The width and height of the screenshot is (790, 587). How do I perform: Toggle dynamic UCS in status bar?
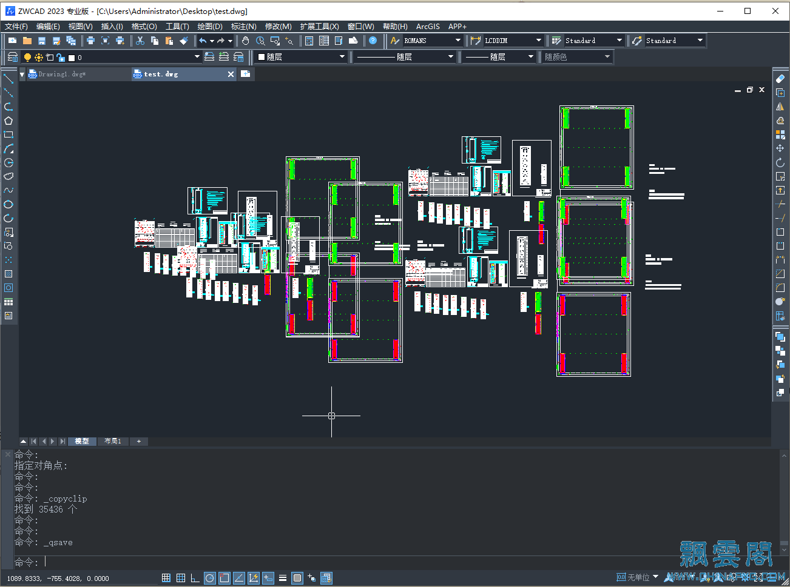[254, 578]
